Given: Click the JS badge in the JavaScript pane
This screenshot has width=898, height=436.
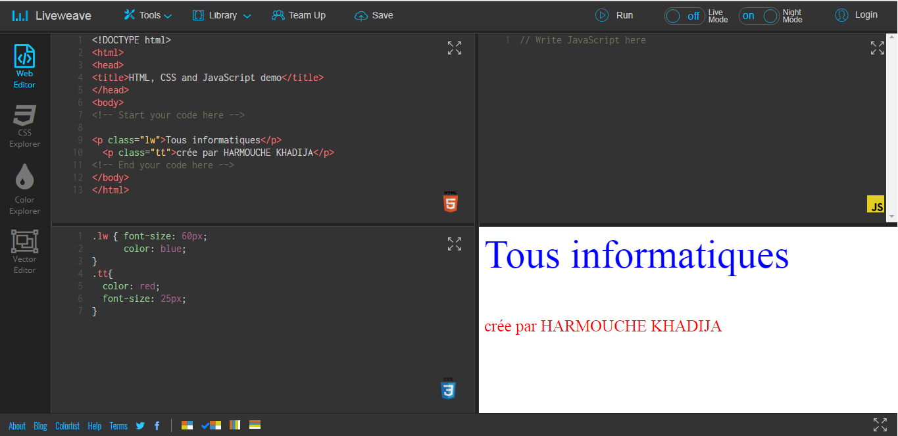Looking at the screenshot, I should pyautogui.click(x=876, y=205).
